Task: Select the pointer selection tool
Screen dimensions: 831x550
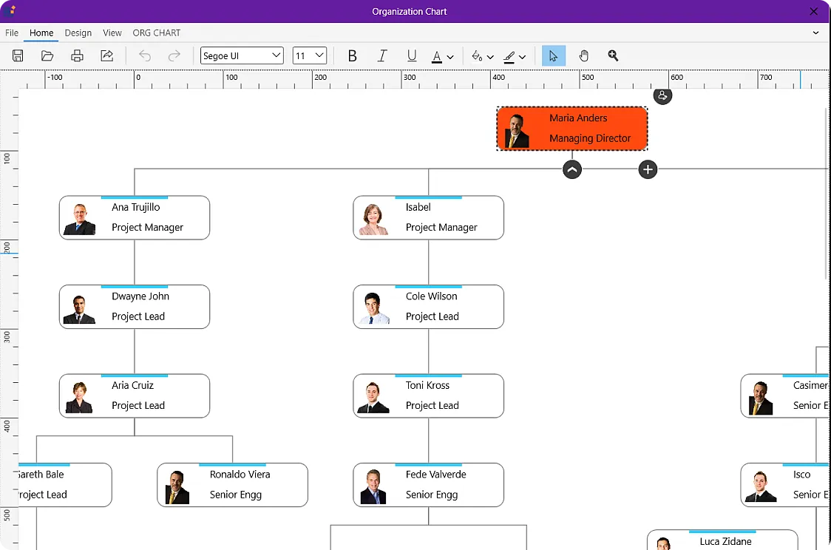Action: coord(553,55)
